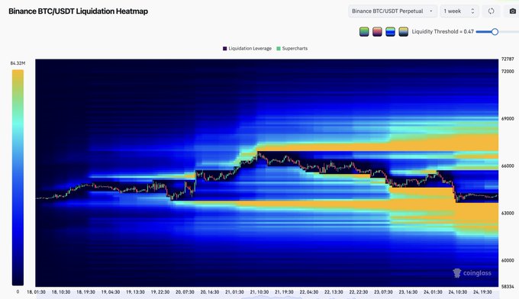Image resolution: width=519 pixels, height=299 pixels.
Task: Select the red-pink color scheme swatch
Action: click(x=377, y=32)
